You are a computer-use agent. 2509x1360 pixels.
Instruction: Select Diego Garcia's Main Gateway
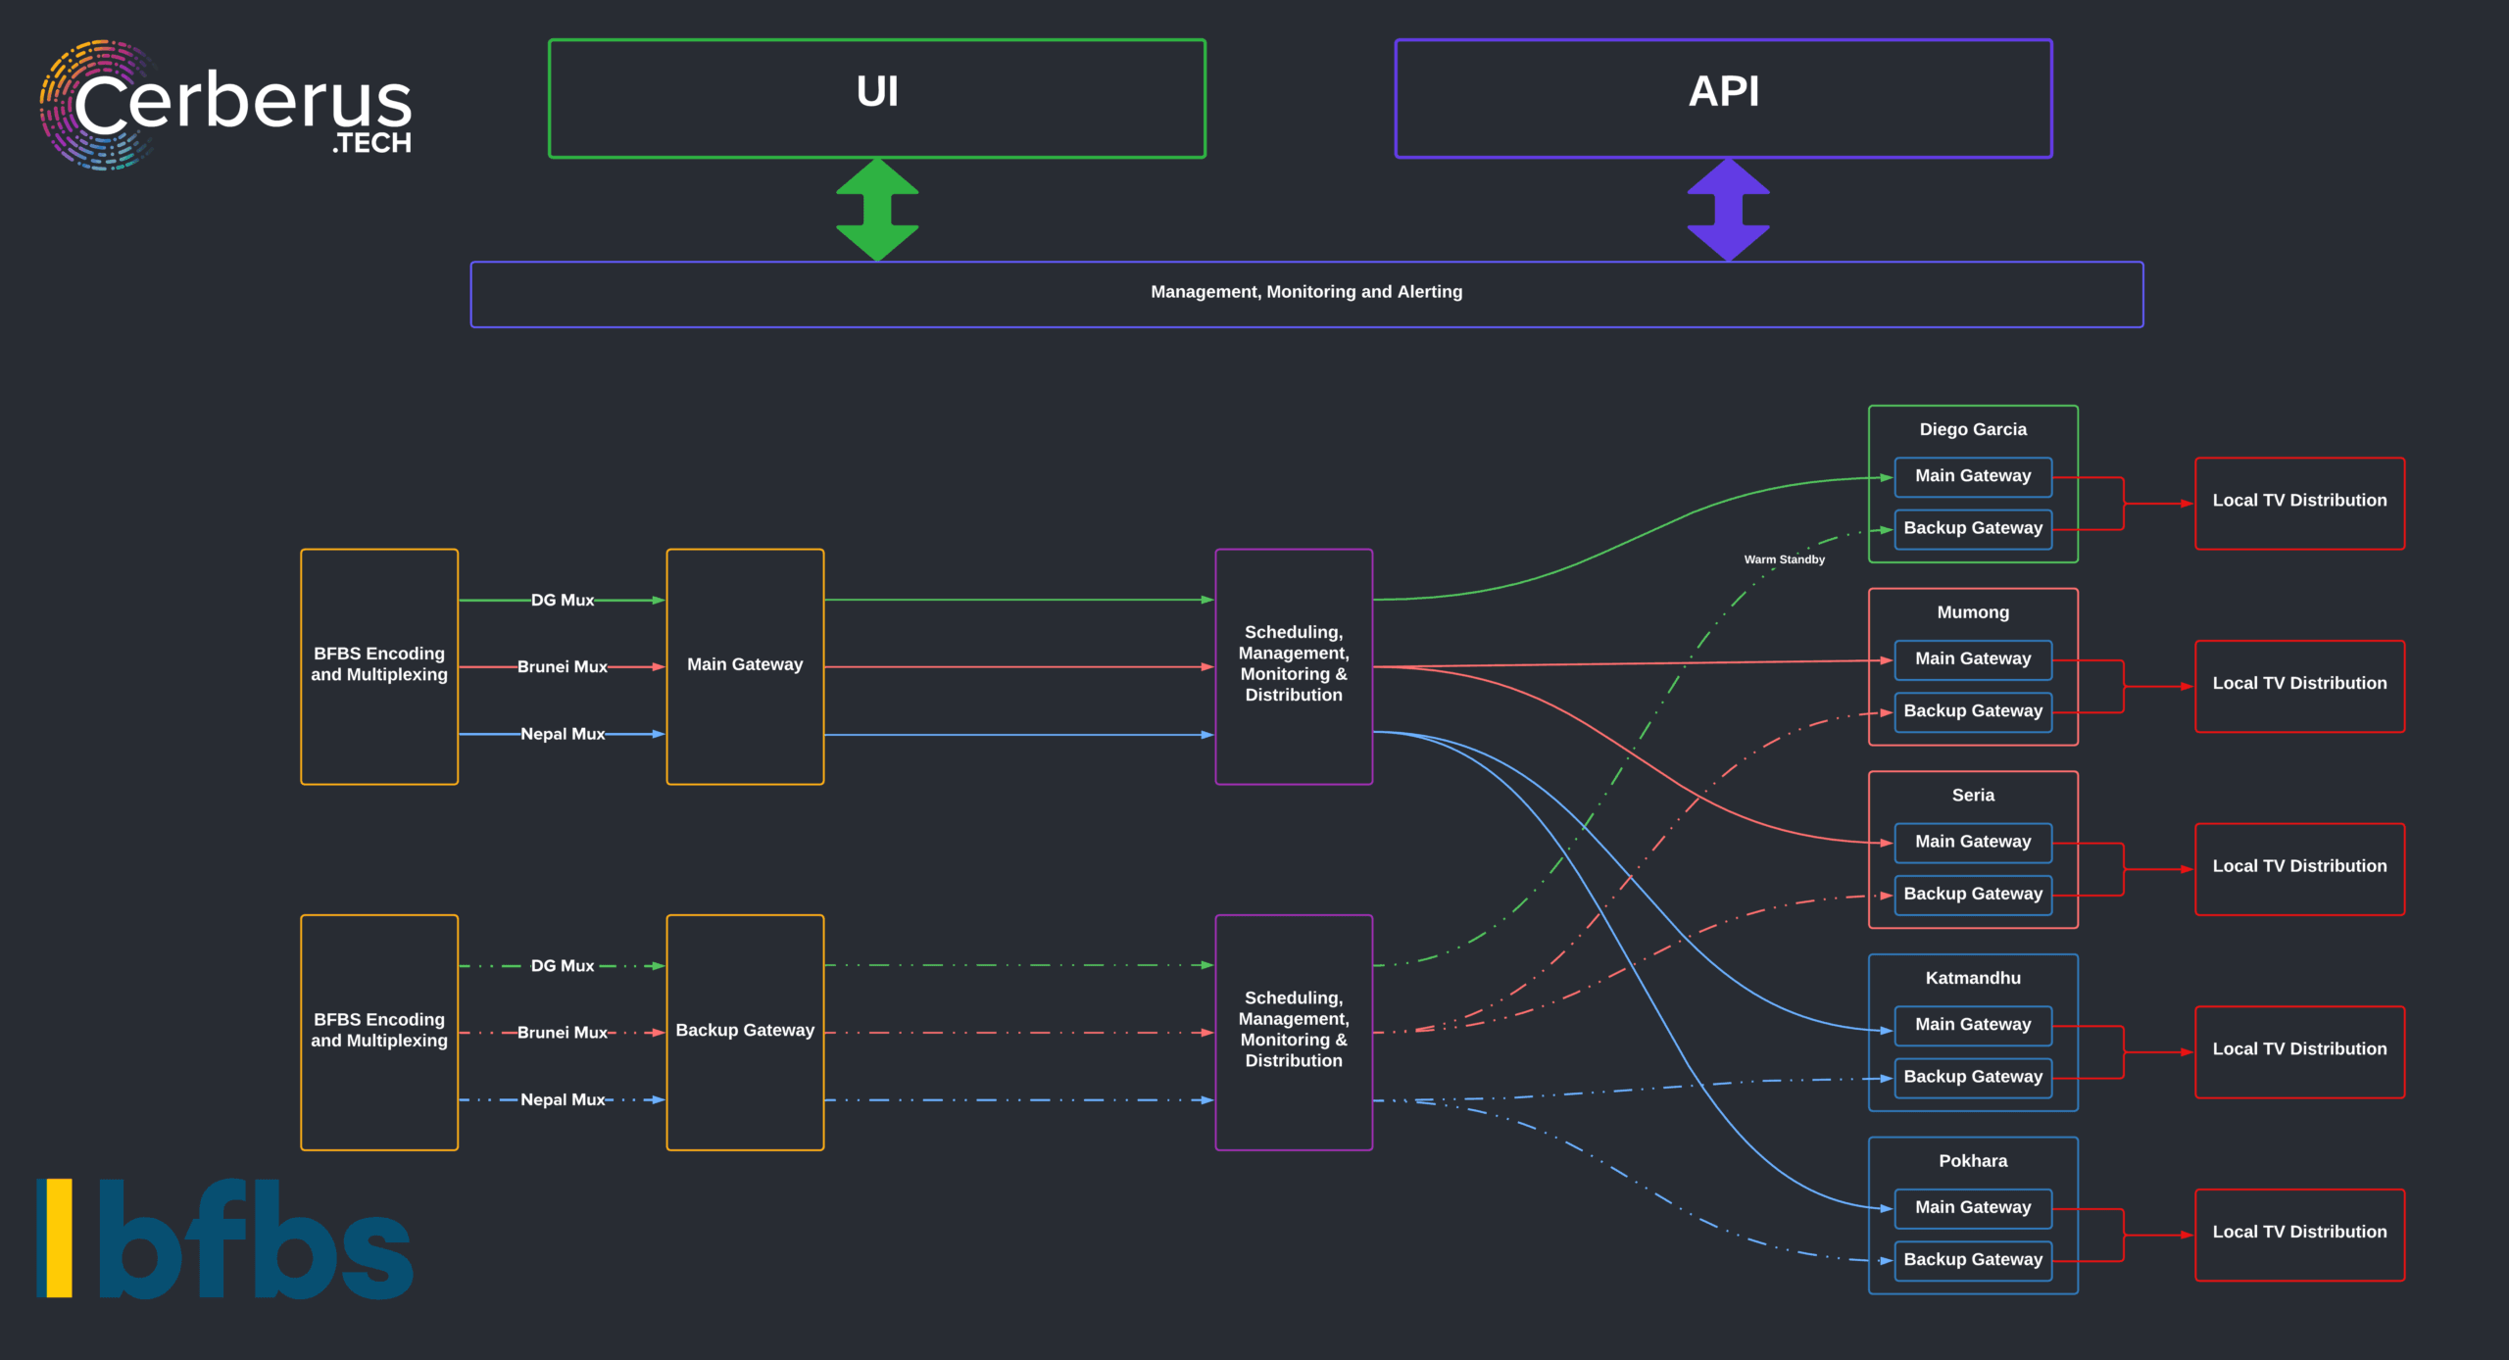click(x=1973, y=476)
